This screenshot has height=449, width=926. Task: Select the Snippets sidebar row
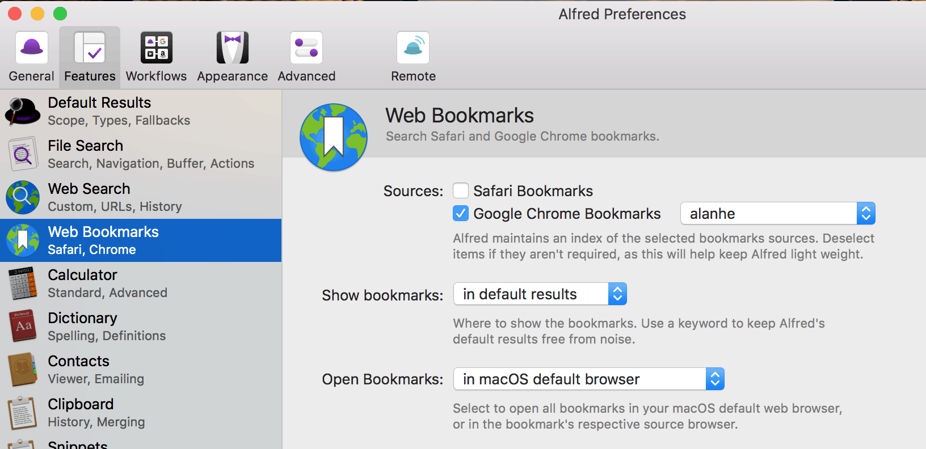pyautogui.click(x=141, y=442)
